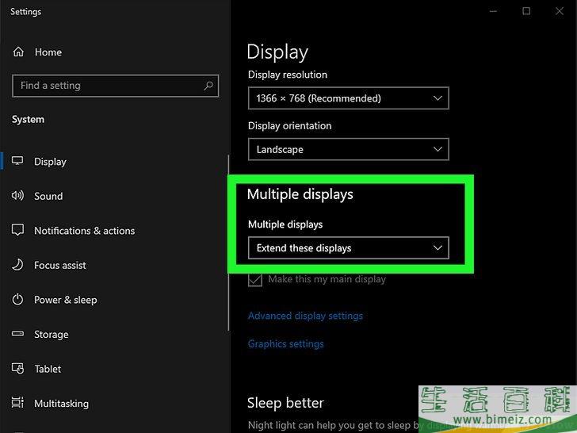Click the Tablet icon
This screenshot has width=577, height=433.
(17, 368)
